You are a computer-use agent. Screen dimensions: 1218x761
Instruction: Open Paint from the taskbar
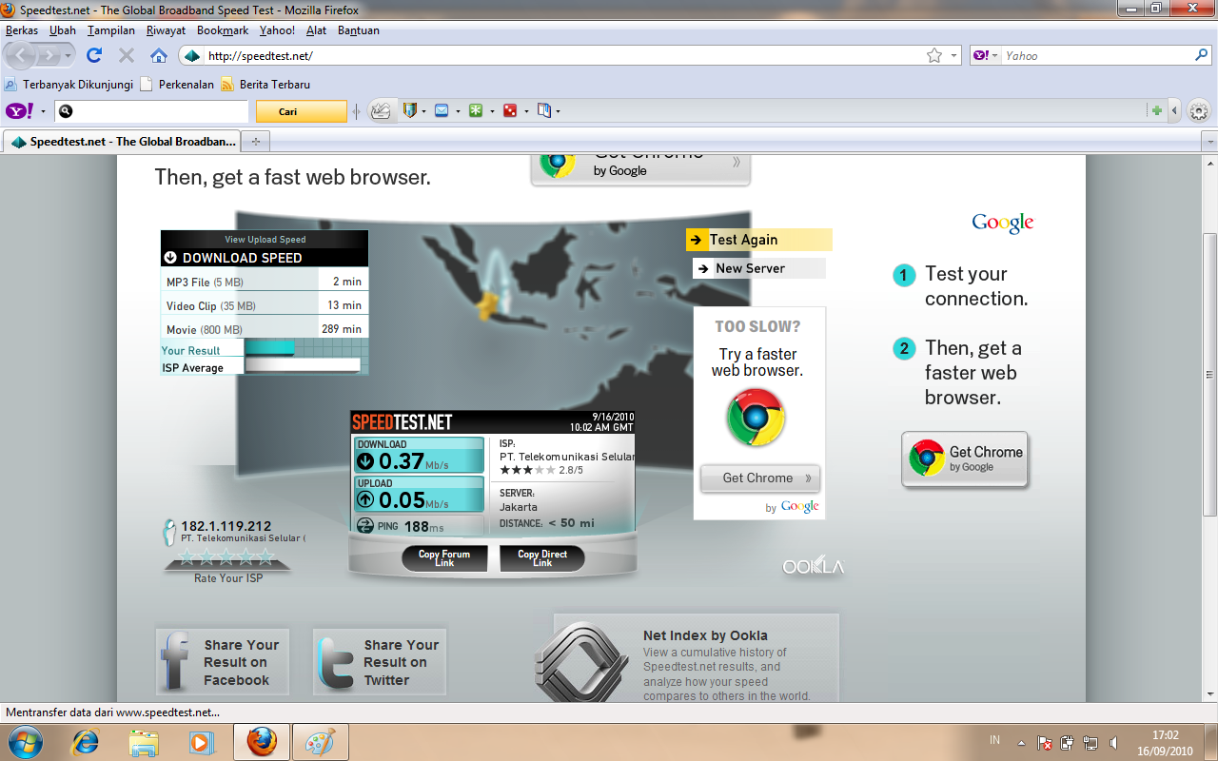(321, 742)
